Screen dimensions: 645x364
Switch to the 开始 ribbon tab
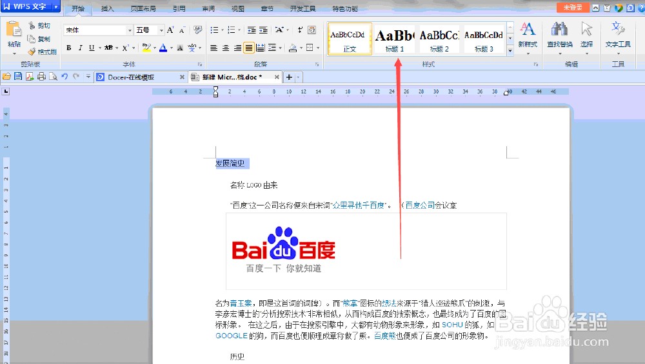78,8
